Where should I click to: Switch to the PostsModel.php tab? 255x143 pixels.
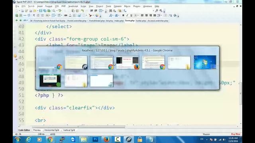(x=97, y=21)
